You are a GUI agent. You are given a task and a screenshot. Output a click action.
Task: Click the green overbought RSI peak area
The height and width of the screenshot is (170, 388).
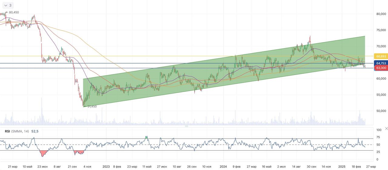pos(146,137)
